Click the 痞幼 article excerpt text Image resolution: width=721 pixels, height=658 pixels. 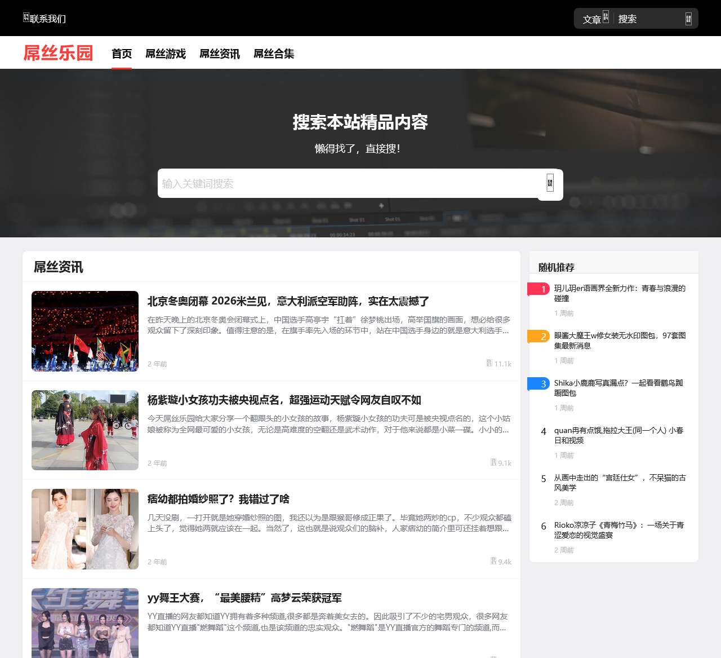(329, 523)
